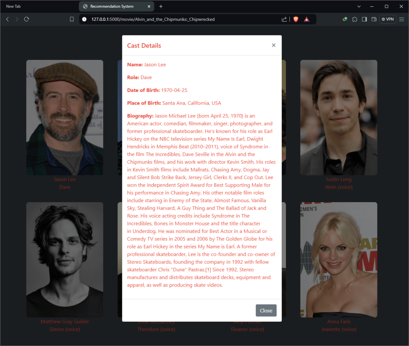Reload the current page
Viewport: 409px width, 346px height.
coord(27,19)
